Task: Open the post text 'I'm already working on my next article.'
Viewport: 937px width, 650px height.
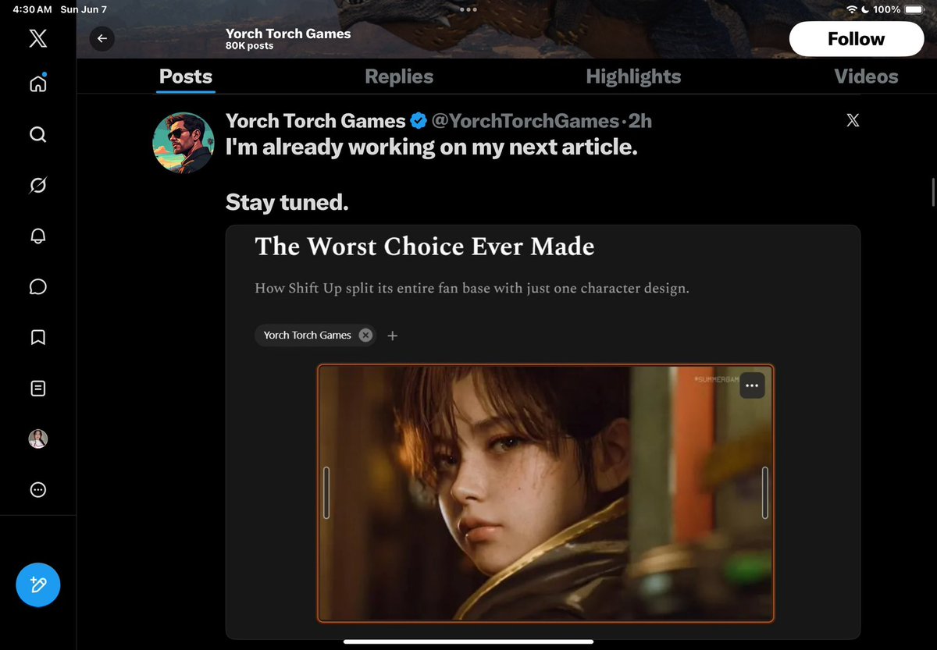Action: [x=432, y=147]
